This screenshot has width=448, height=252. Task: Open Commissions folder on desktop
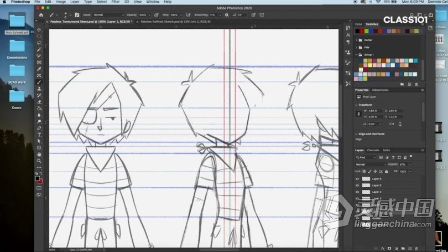17,49
